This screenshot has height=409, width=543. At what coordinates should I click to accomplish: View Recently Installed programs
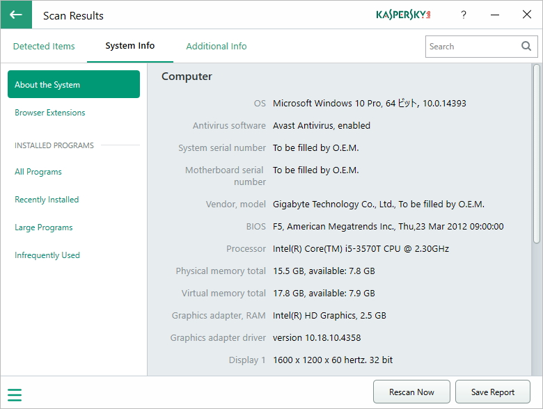[x=47, y=200]
